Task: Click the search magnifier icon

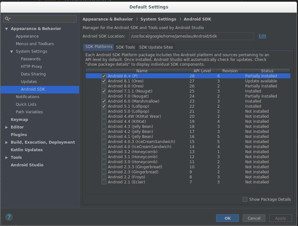Action: pos(7,19)
